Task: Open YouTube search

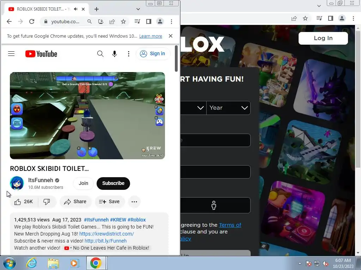Action: pyautogui.click(x=100, y=54)
